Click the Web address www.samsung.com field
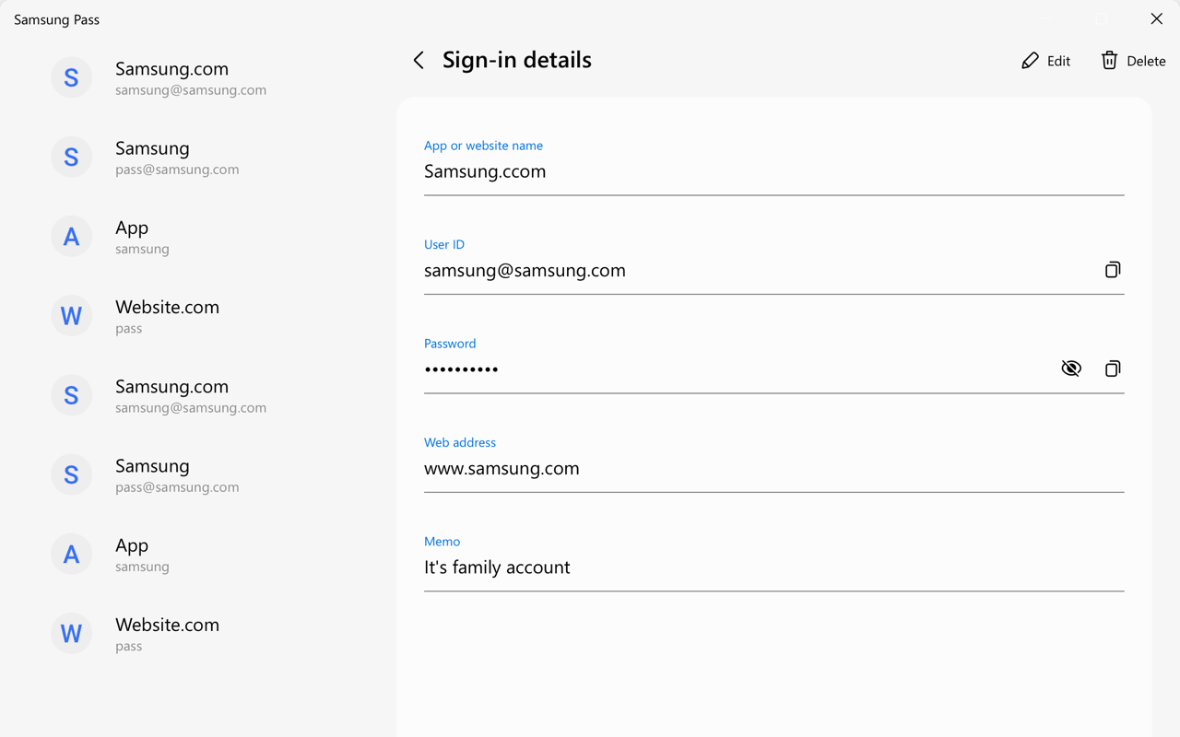1180x737 pixels. 501,469
